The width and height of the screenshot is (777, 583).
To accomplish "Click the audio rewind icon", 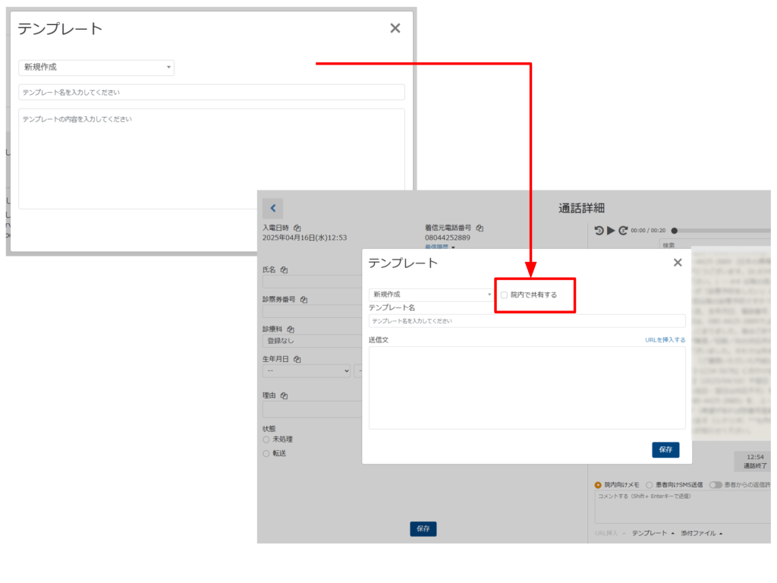I will coord(599,231).
